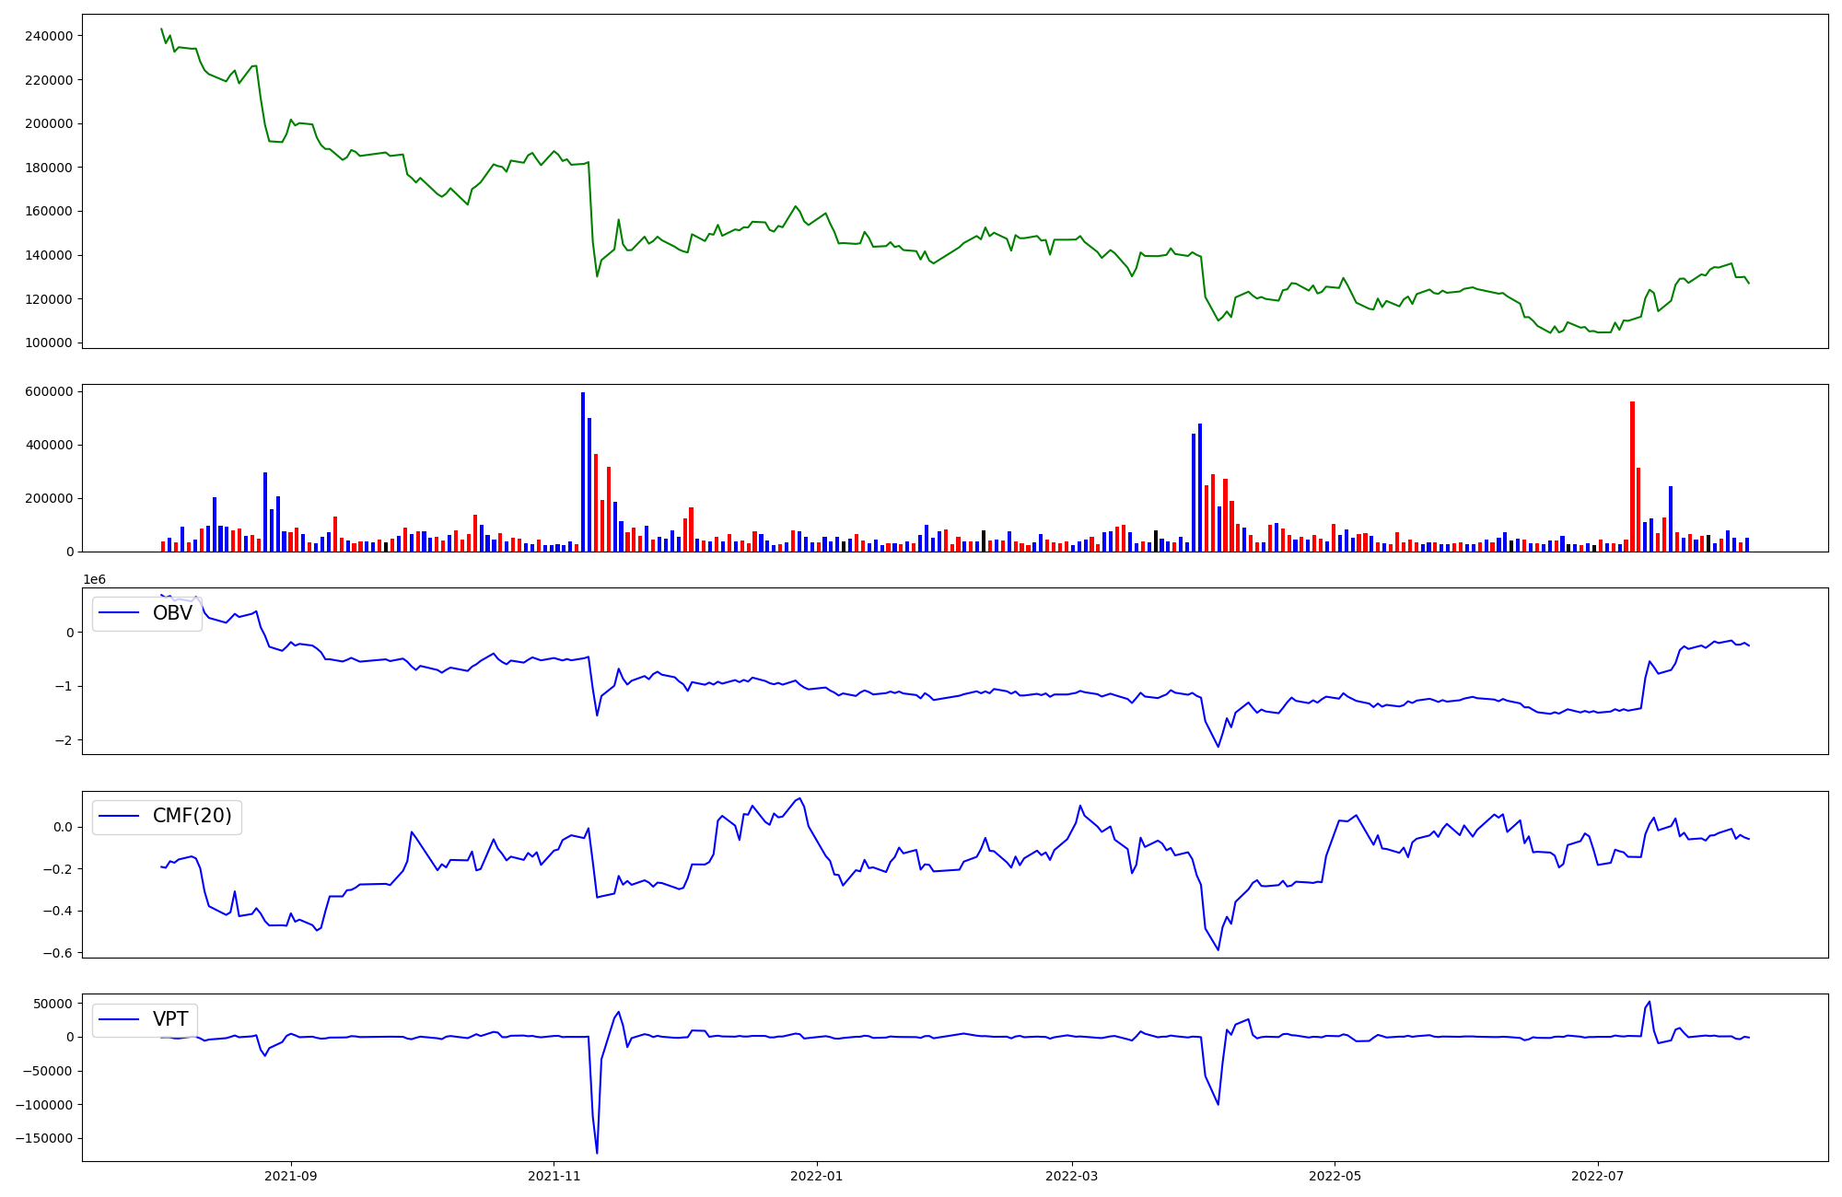1842x1197 pixels.
Task: Click the −150000 VPT axis tick label
Action: click(x=44, y=1138)
